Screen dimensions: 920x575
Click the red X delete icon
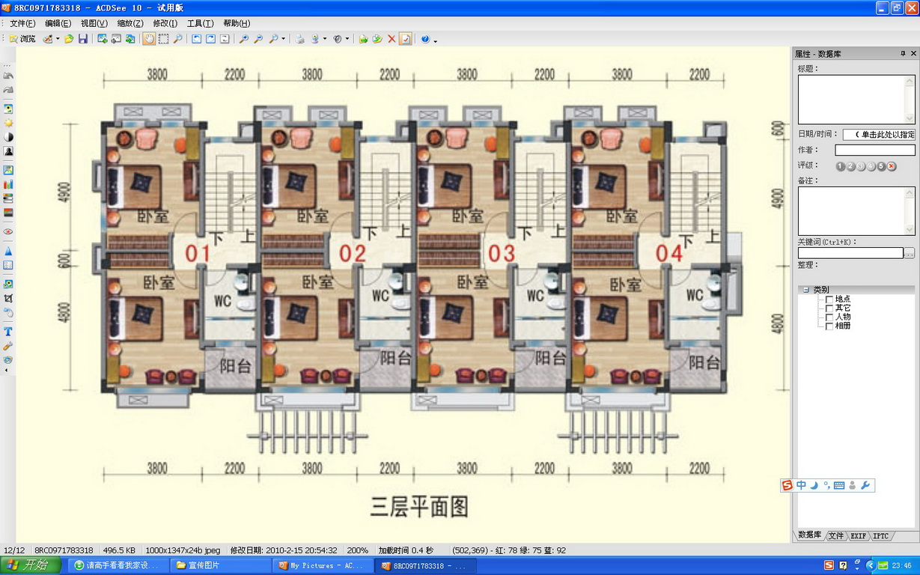[392, 39]
